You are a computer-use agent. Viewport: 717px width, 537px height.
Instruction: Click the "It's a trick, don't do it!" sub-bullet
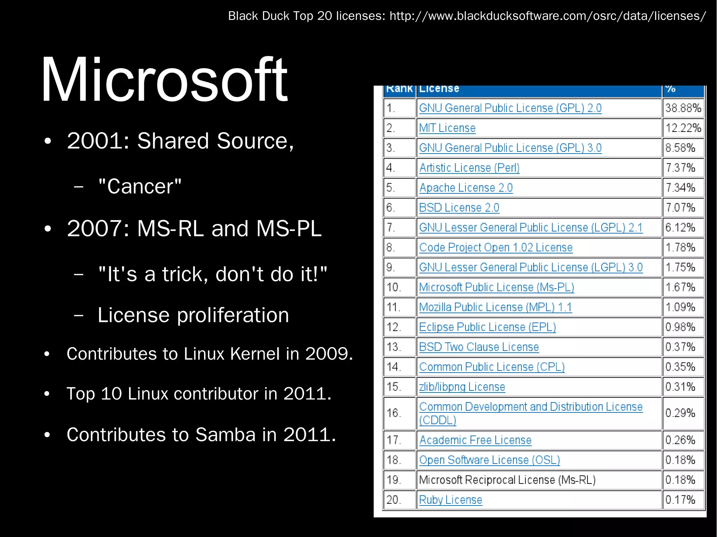pos(213,274)
